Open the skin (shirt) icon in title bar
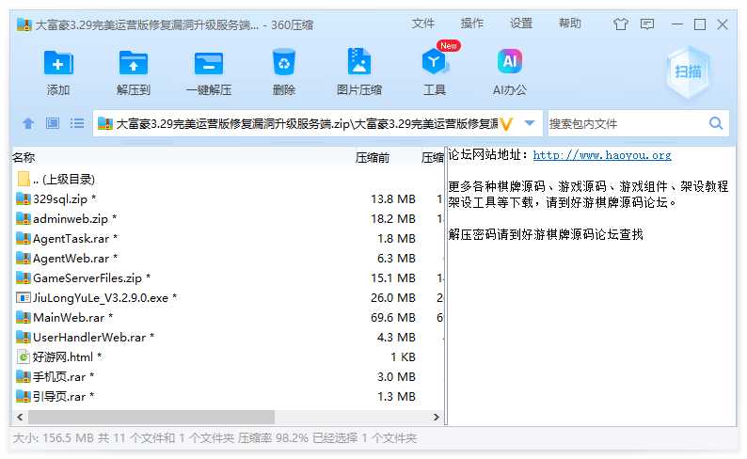747x459 pixels. click(x=620, y=24)
